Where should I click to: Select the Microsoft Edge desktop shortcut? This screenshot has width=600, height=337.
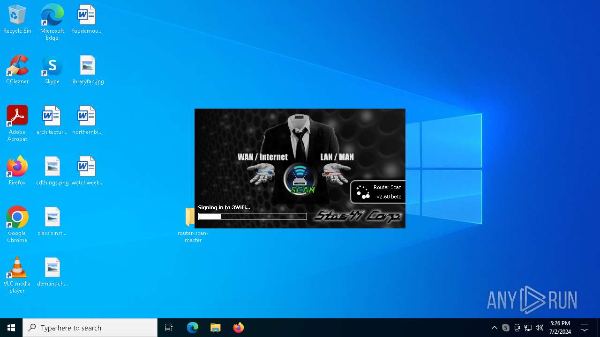pos(52,22)
